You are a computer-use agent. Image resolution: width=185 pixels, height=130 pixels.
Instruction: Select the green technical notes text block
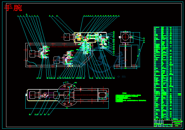[131, 97]
